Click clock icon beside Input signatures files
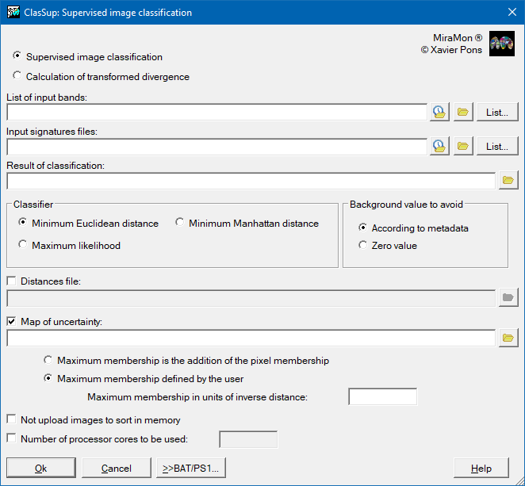Screen dimensions: 525x486 tap(439, 146)
